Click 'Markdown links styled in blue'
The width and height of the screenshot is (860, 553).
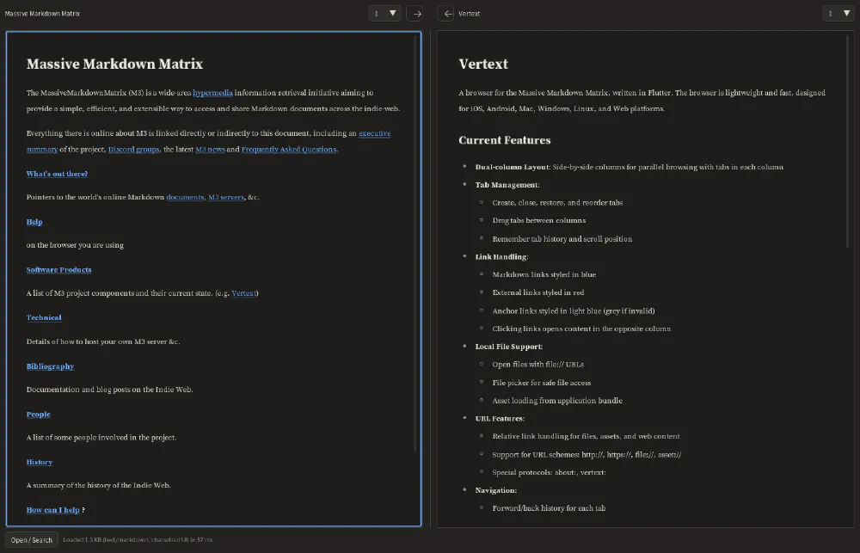click(x=544, y=274)
